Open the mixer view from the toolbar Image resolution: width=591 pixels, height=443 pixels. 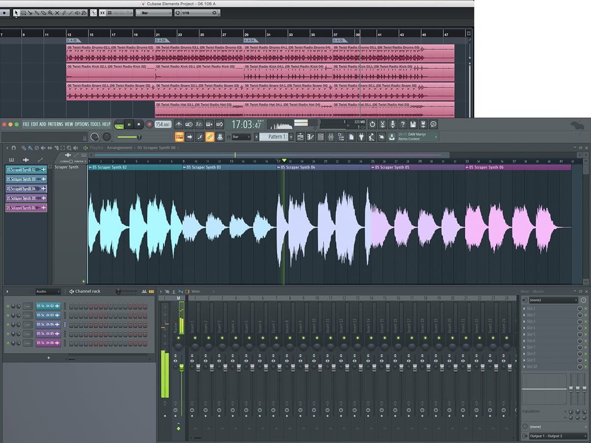(330, 137)
